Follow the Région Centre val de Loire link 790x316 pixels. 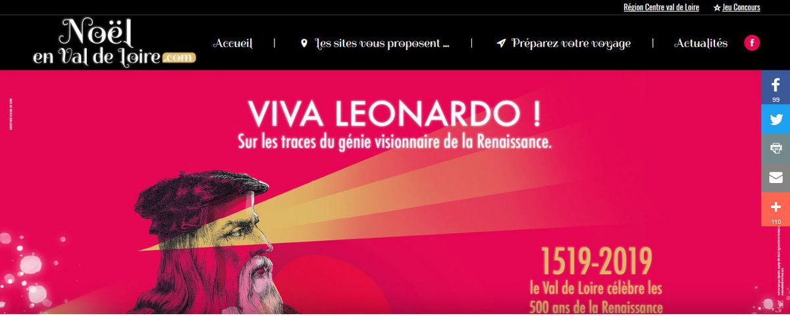click(661, 8)
